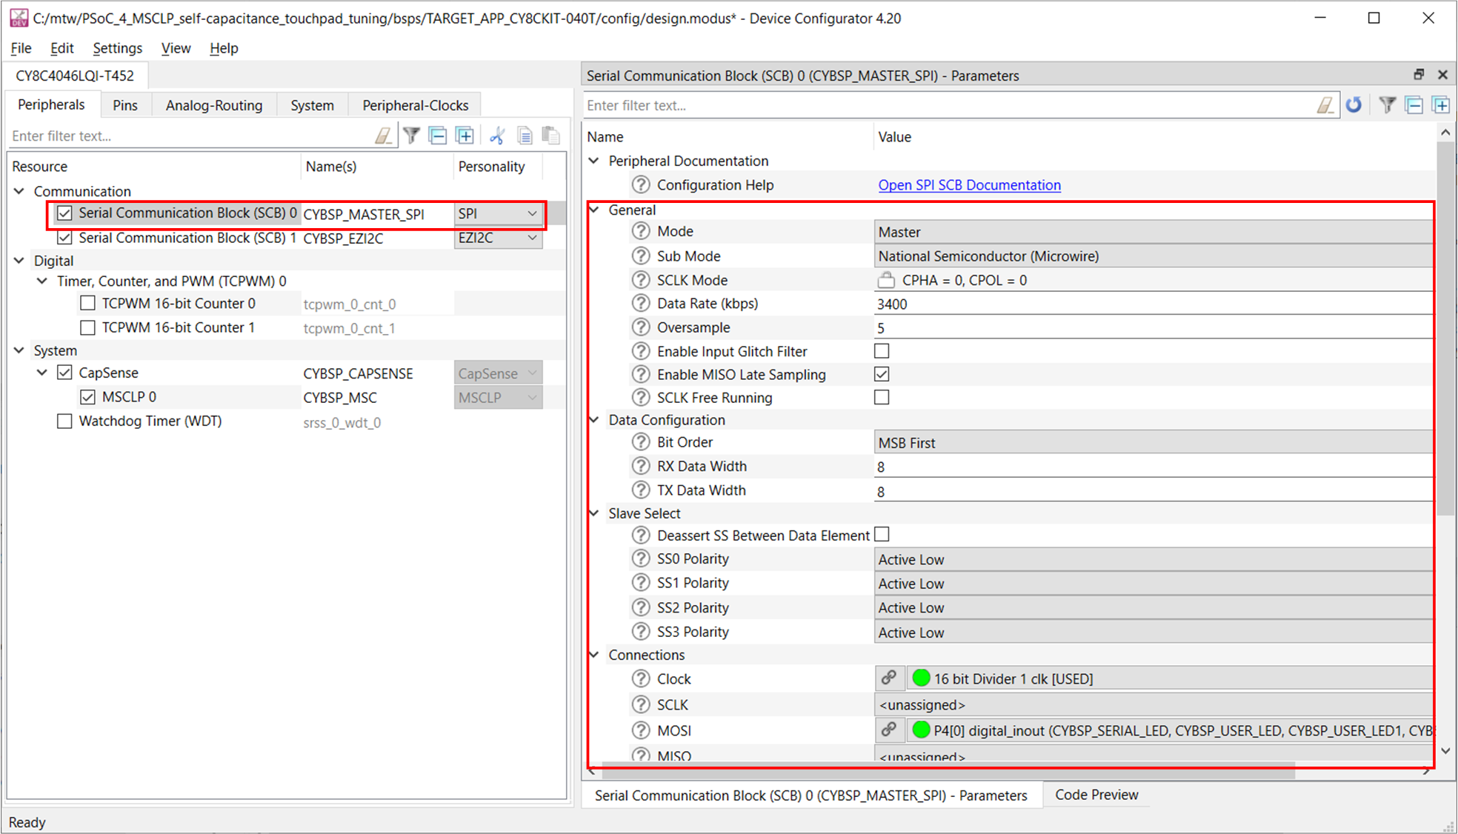Open the Mode Master dropdown

click(1154, 232)
